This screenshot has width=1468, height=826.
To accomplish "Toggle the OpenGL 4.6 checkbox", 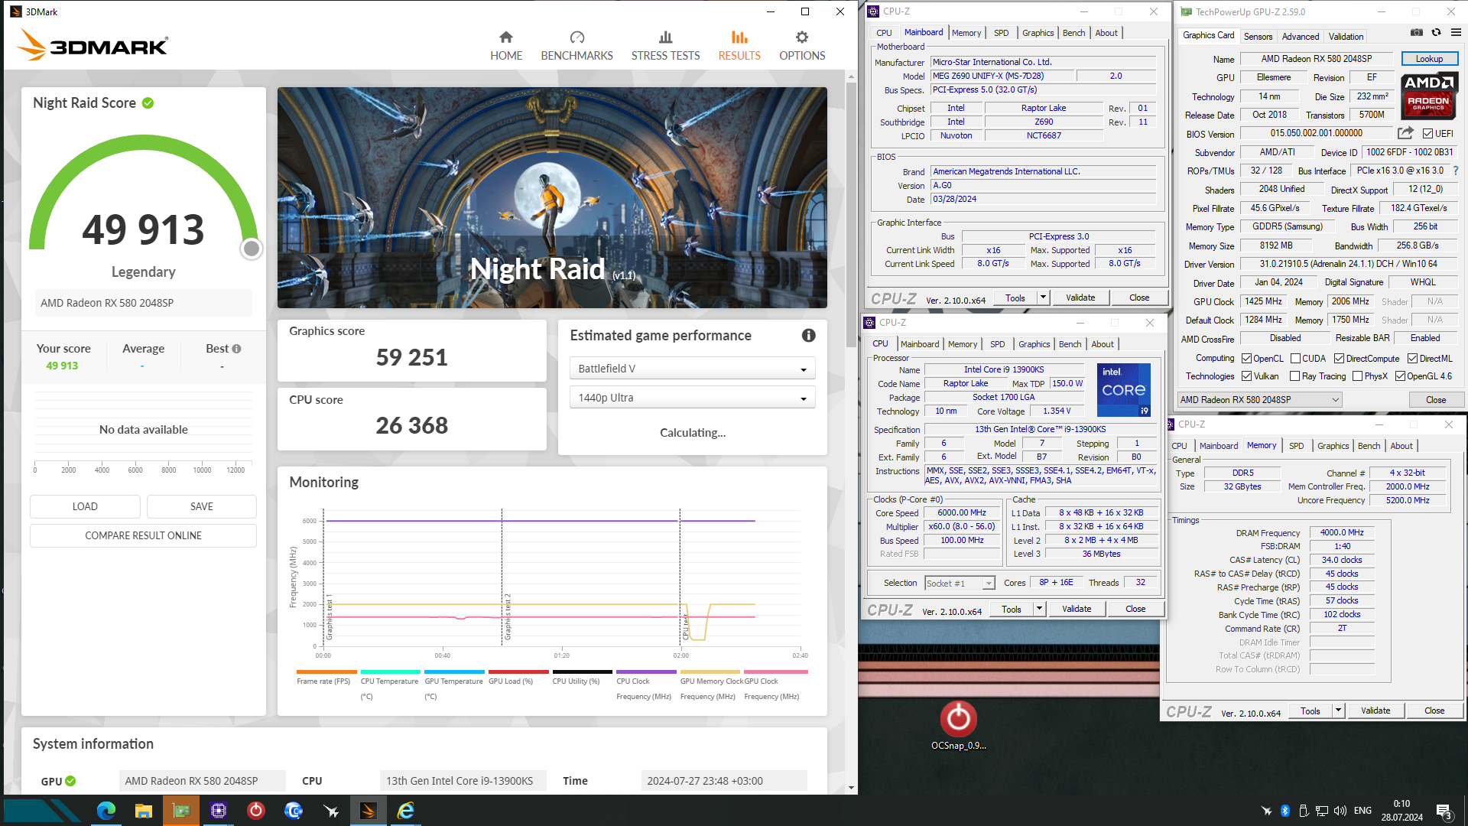I will click(1401, 376).
